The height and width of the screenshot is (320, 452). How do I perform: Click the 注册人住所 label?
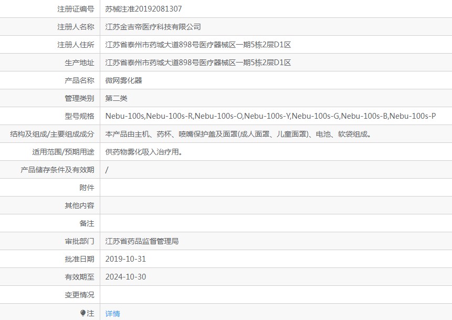pos(76,45)
